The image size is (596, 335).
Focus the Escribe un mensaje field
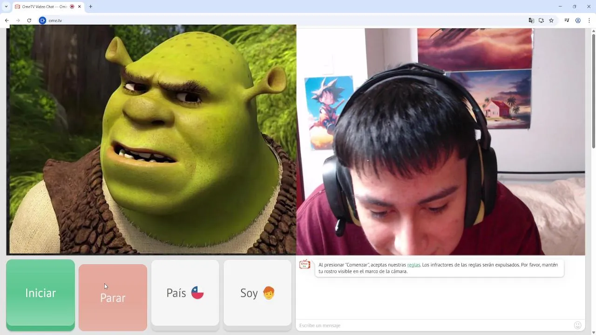(433, 325)
